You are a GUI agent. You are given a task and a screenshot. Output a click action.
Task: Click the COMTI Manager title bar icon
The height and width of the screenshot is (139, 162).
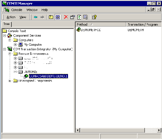(5, 3)
